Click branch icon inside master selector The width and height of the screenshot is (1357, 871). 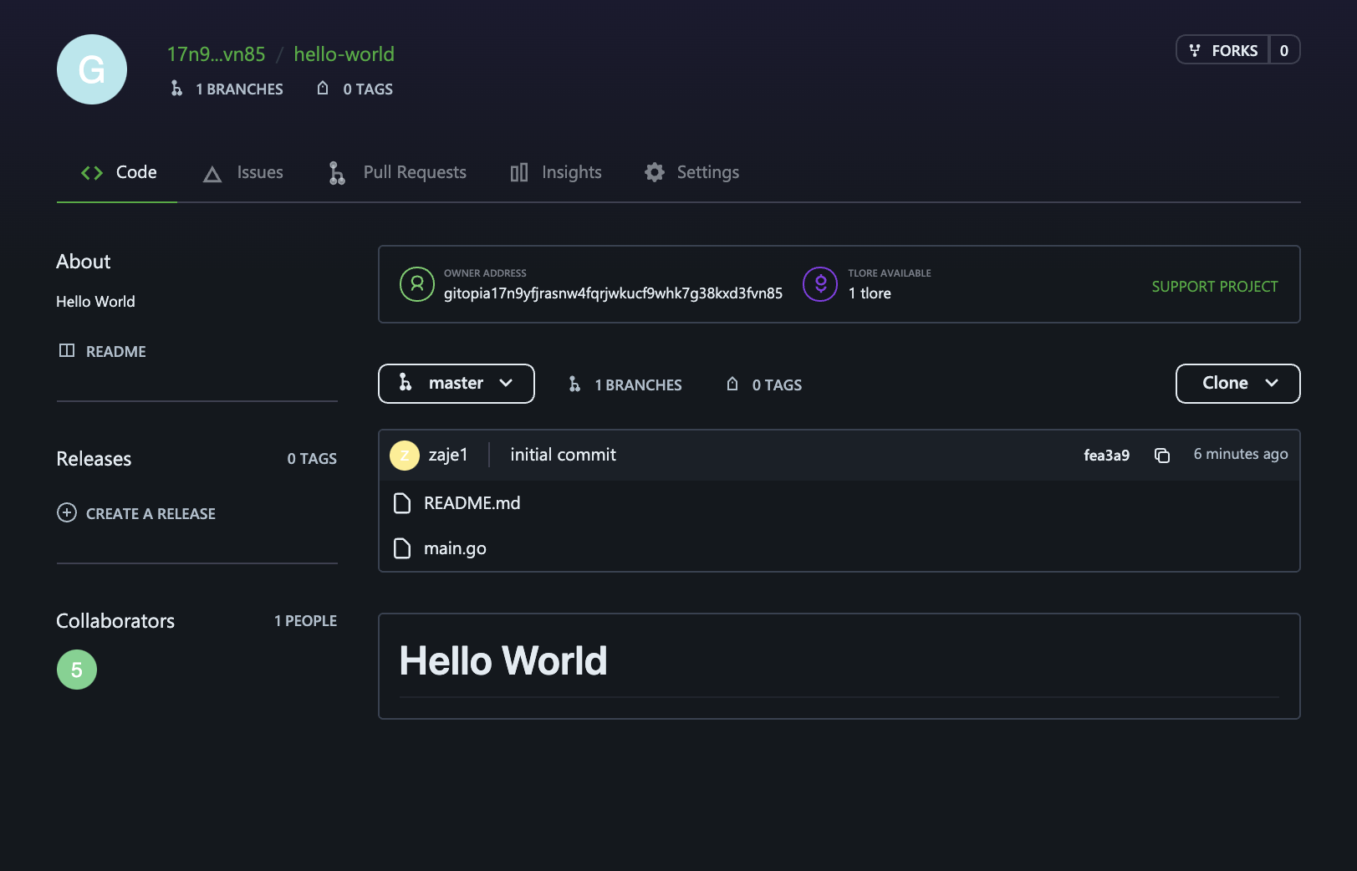[x=406, y=383]
